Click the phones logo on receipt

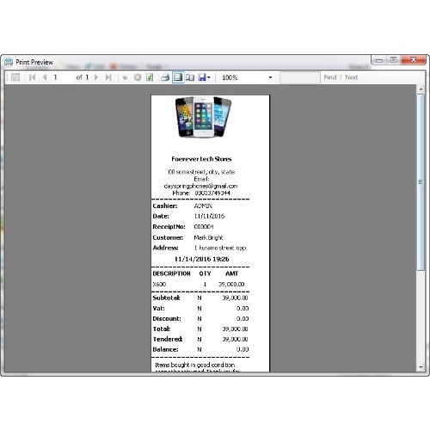click(203, 117)
